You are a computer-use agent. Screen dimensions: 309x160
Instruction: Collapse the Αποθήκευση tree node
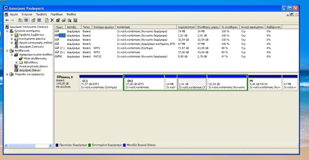point(7,51)
